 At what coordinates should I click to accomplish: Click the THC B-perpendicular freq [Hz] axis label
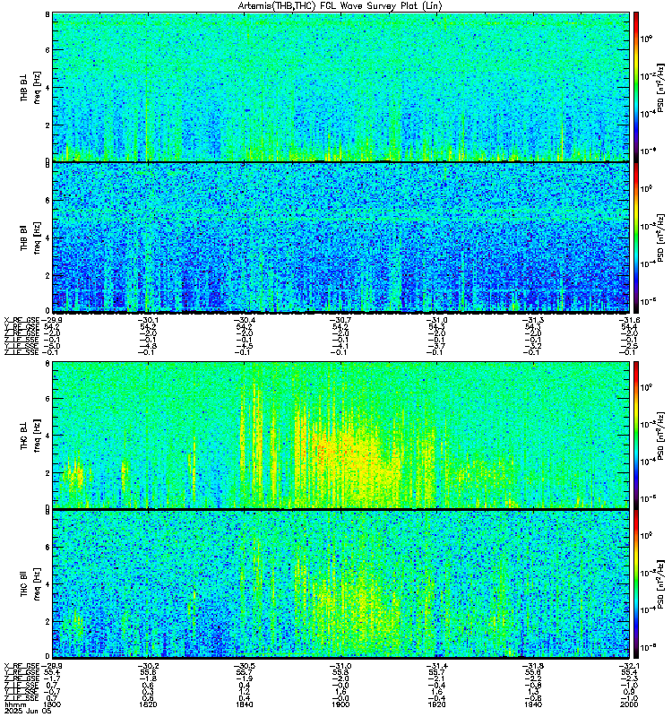[37, 436]
